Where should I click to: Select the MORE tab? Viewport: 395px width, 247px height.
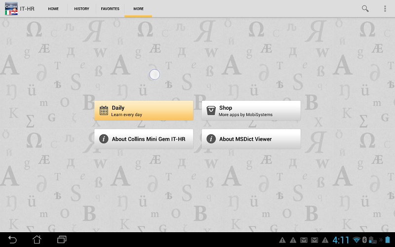(138, 8)
